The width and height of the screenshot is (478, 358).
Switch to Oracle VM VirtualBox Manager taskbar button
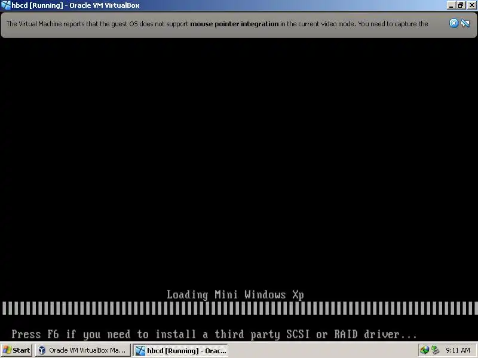pos(82,350)
